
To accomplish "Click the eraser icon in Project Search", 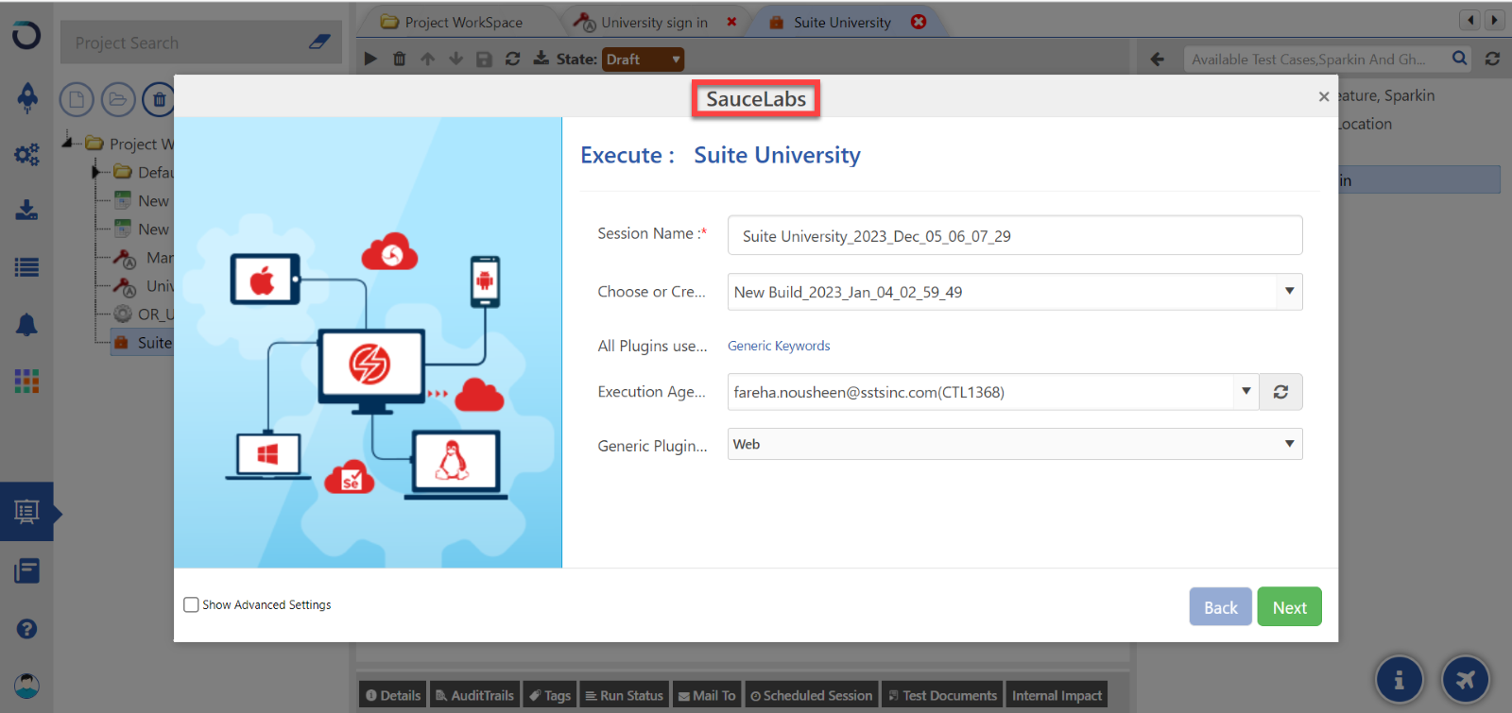I will 319,42.
